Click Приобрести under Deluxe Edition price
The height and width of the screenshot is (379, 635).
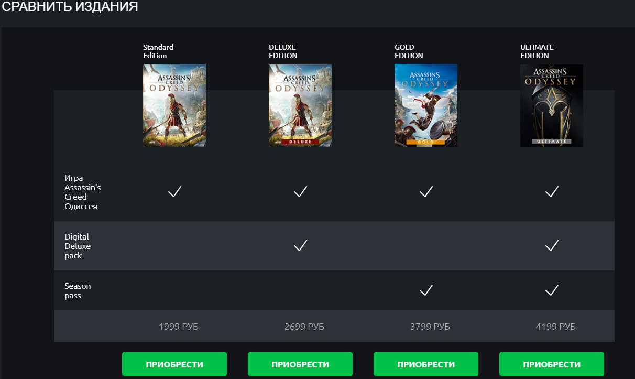tap(300, 364)
